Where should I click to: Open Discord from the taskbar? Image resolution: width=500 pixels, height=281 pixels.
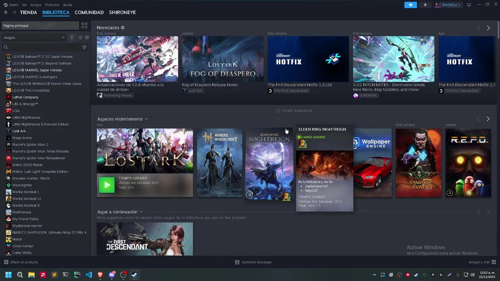pyautogui.click(x=112, y=275)
